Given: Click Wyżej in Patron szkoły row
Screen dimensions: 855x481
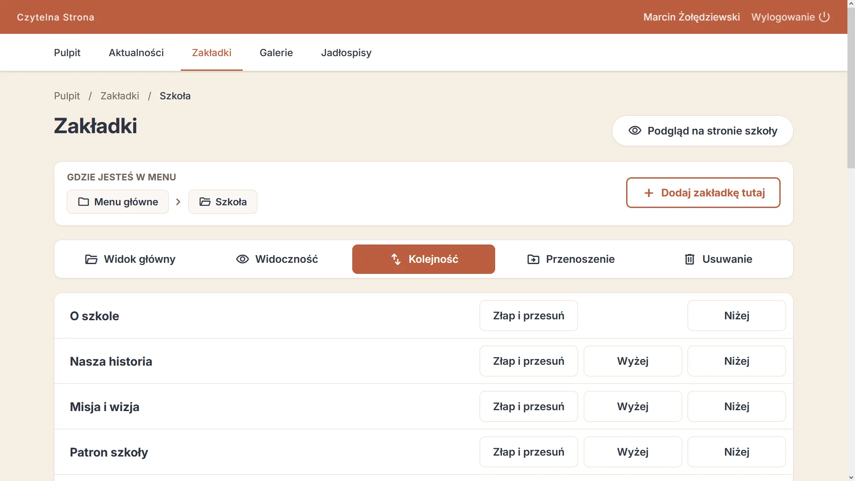Looking at the screenshot, I should 633,452.
